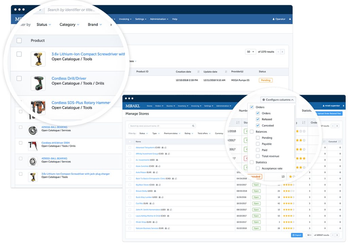Open Cordless drill/driver 2004 link

point(55,143)
